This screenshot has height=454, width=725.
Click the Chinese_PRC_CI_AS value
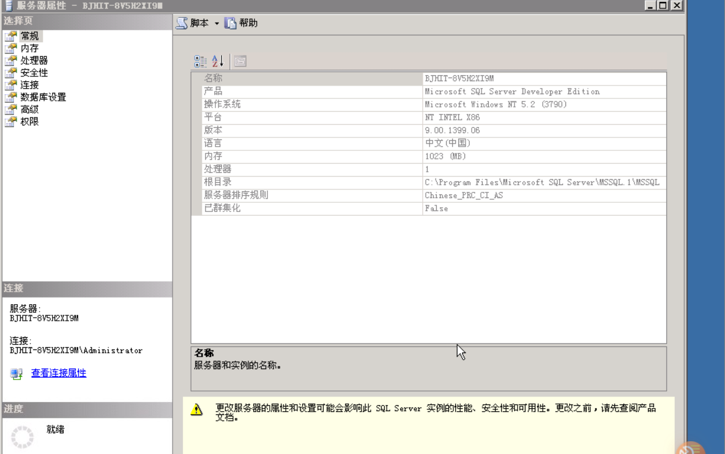click(463, 196)
